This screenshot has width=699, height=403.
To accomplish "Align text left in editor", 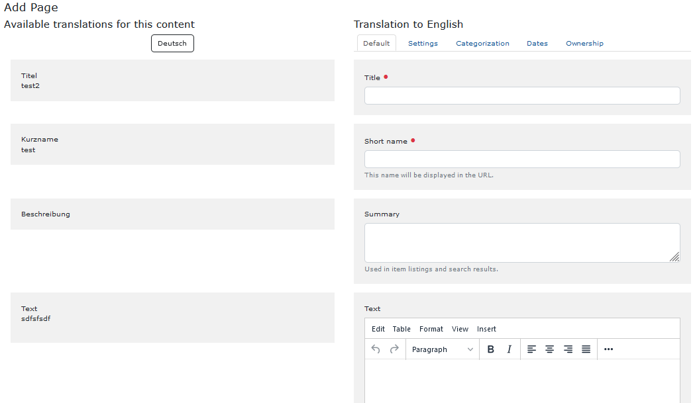I will click(531, 349).
